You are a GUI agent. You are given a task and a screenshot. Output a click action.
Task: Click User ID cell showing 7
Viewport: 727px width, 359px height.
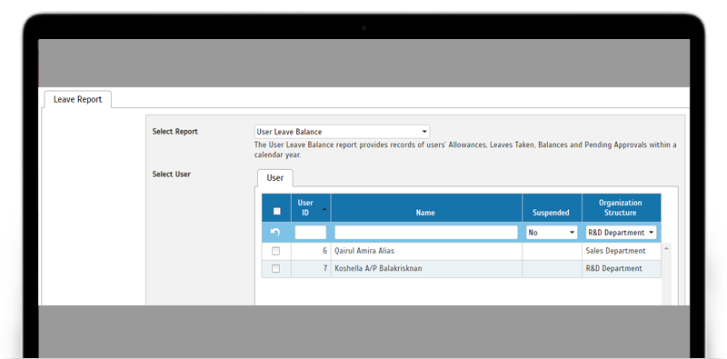311,268
